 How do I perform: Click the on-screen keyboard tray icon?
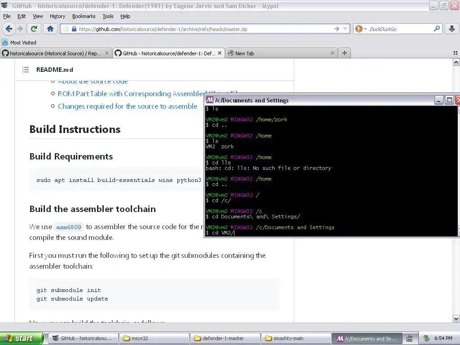(x=410, y=339)
